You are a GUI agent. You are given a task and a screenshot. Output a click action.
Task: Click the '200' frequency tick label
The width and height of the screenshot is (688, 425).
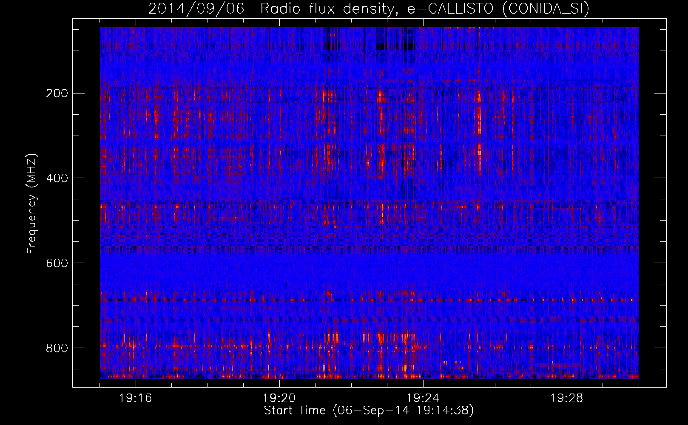tap(57, 93)
